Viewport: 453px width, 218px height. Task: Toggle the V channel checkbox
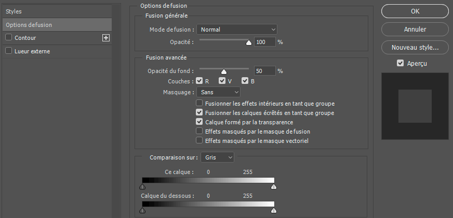(x=222, y=81)
